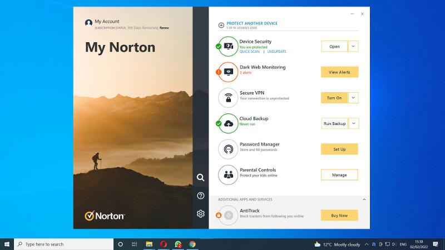Viewport: 445px width, 250px height.
Task: Open the Windows Start menu
Action: (x=7, y=244)
